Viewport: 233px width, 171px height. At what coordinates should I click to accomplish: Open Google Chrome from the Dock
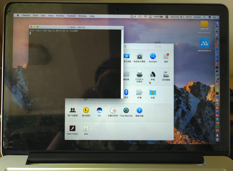tap(217, 42)
